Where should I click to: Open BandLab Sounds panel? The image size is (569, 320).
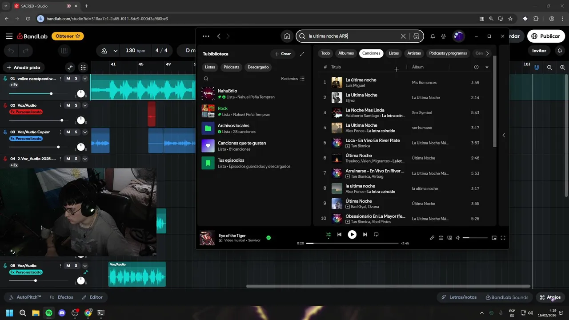507,297
